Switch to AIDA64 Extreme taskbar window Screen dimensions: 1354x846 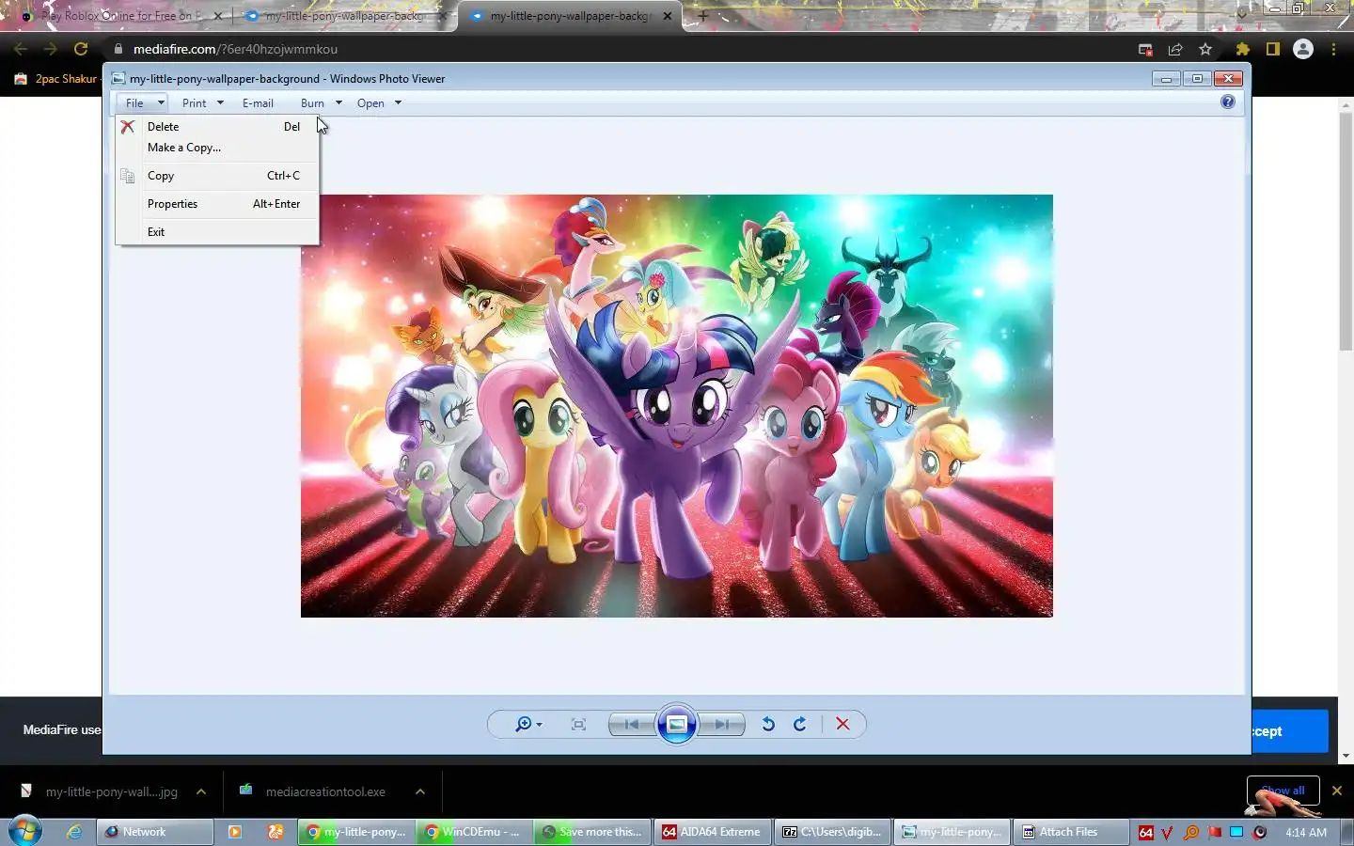click(712, 832)
